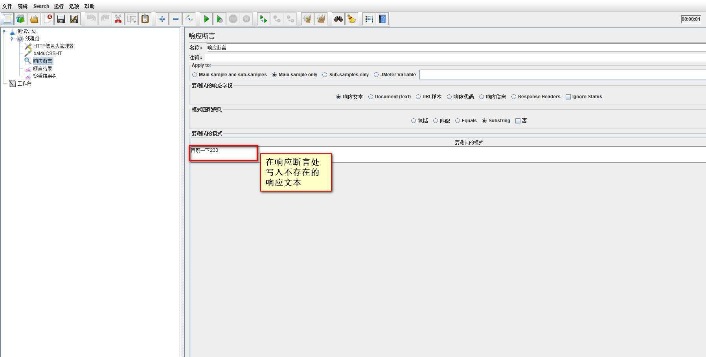This screenshot has width=706, height=357.
Task: Start the test with green play icon
Action: coord(206,19)
